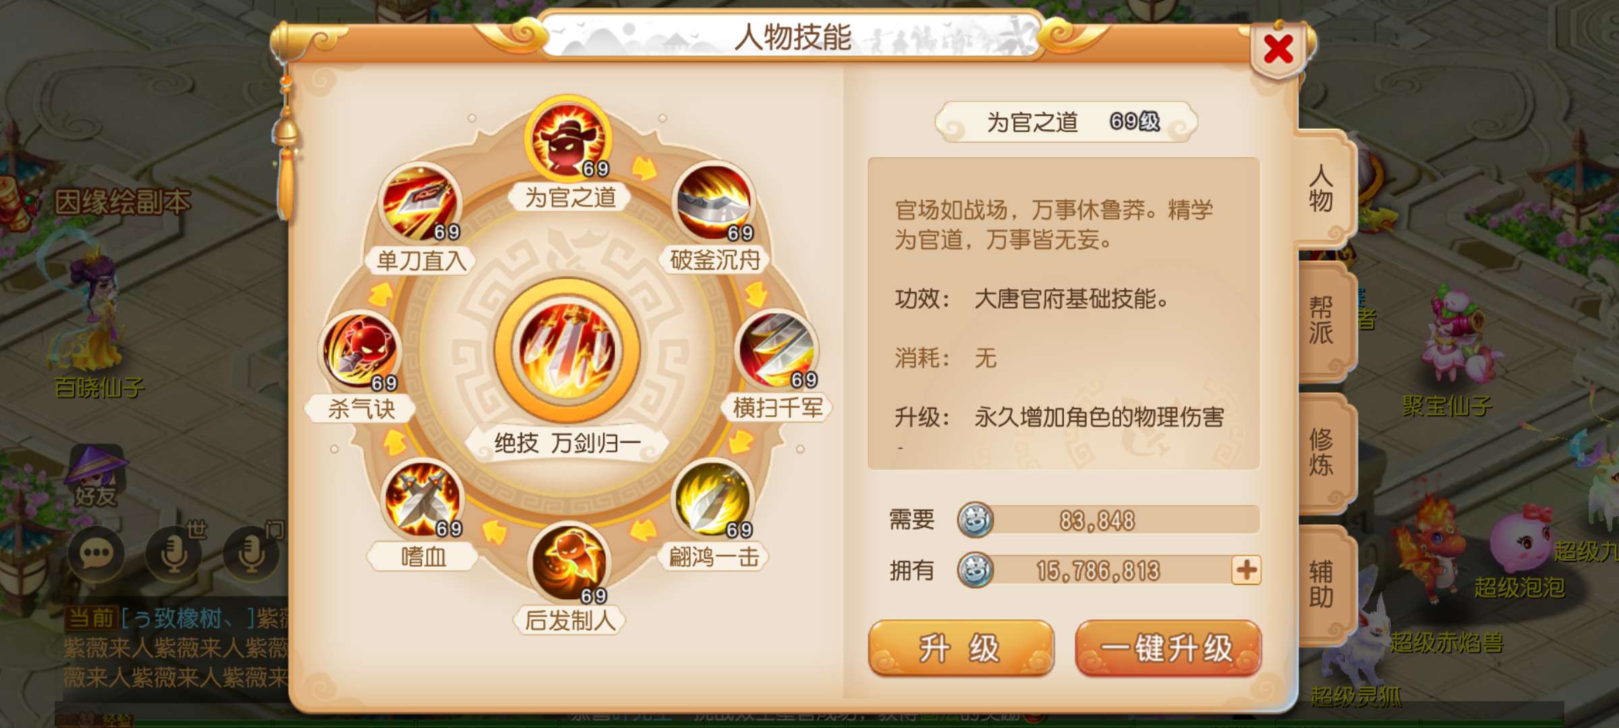Select the 横扫千军 skill icon
The width and height of the screenshot is (1619, 728).
777,349
